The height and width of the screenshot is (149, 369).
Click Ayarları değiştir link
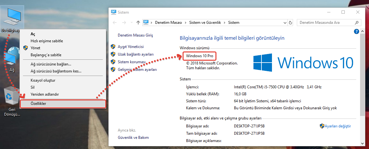[338, 126]
